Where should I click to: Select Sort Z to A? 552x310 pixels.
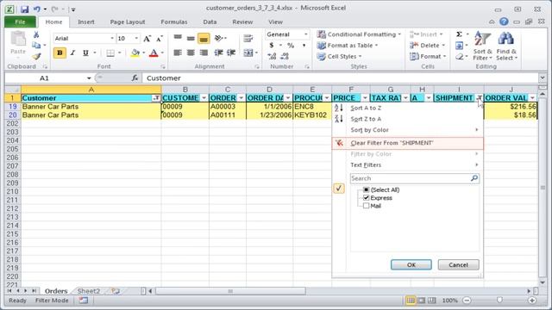[407, 119]
